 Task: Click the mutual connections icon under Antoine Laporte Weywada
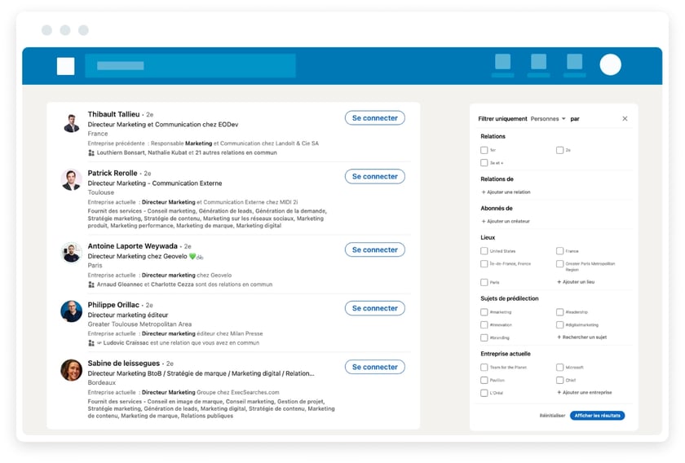pyautogui.click(x=91, y=285)
